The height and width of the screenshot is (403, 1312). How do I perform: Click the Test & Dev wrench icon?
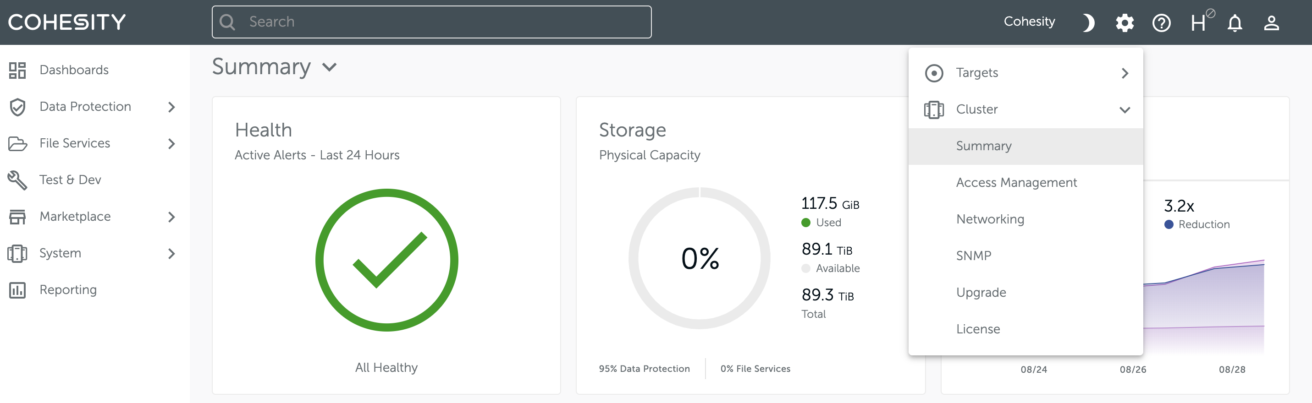(x=17, y=180)
